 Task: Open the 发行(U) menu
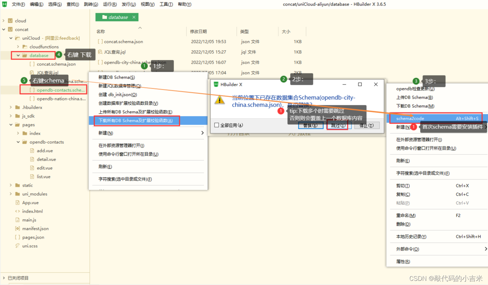129,4
